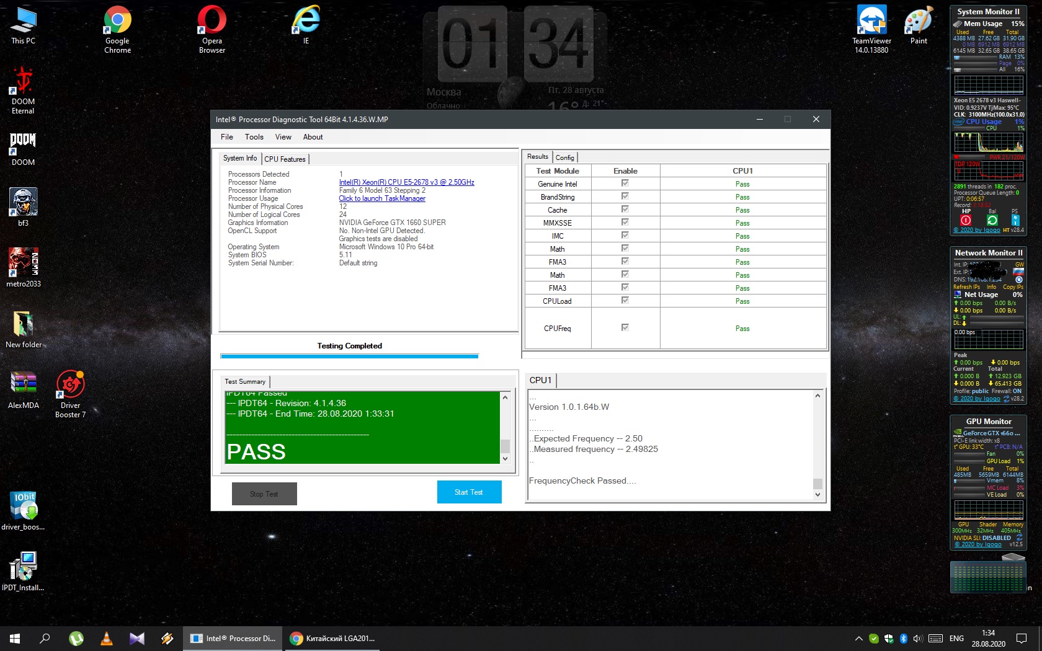Viewport: 1042px width, 651px height.
Task: Open VLC media player from taskbar
Action: pyautogui.click(x=107, y=638)
